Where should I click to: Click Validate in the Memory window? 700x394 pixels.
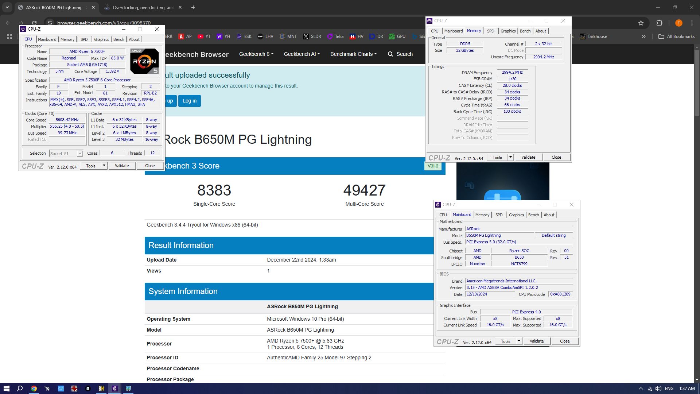point(528,157)
